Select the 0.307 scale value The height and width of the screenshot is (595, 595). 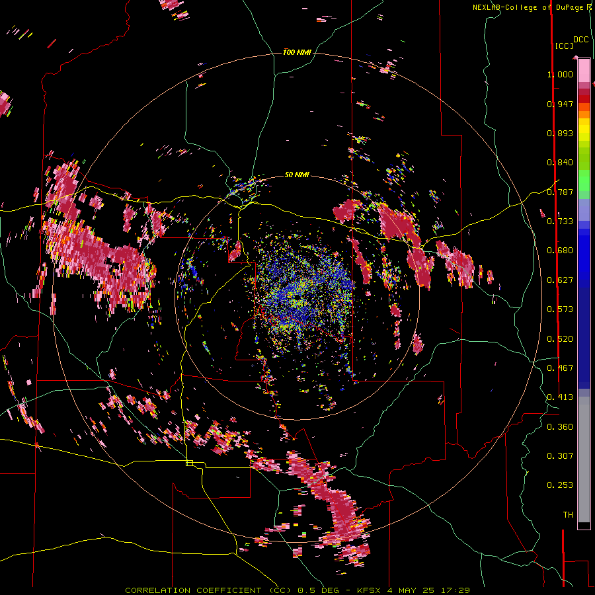(x=560, y=456)
